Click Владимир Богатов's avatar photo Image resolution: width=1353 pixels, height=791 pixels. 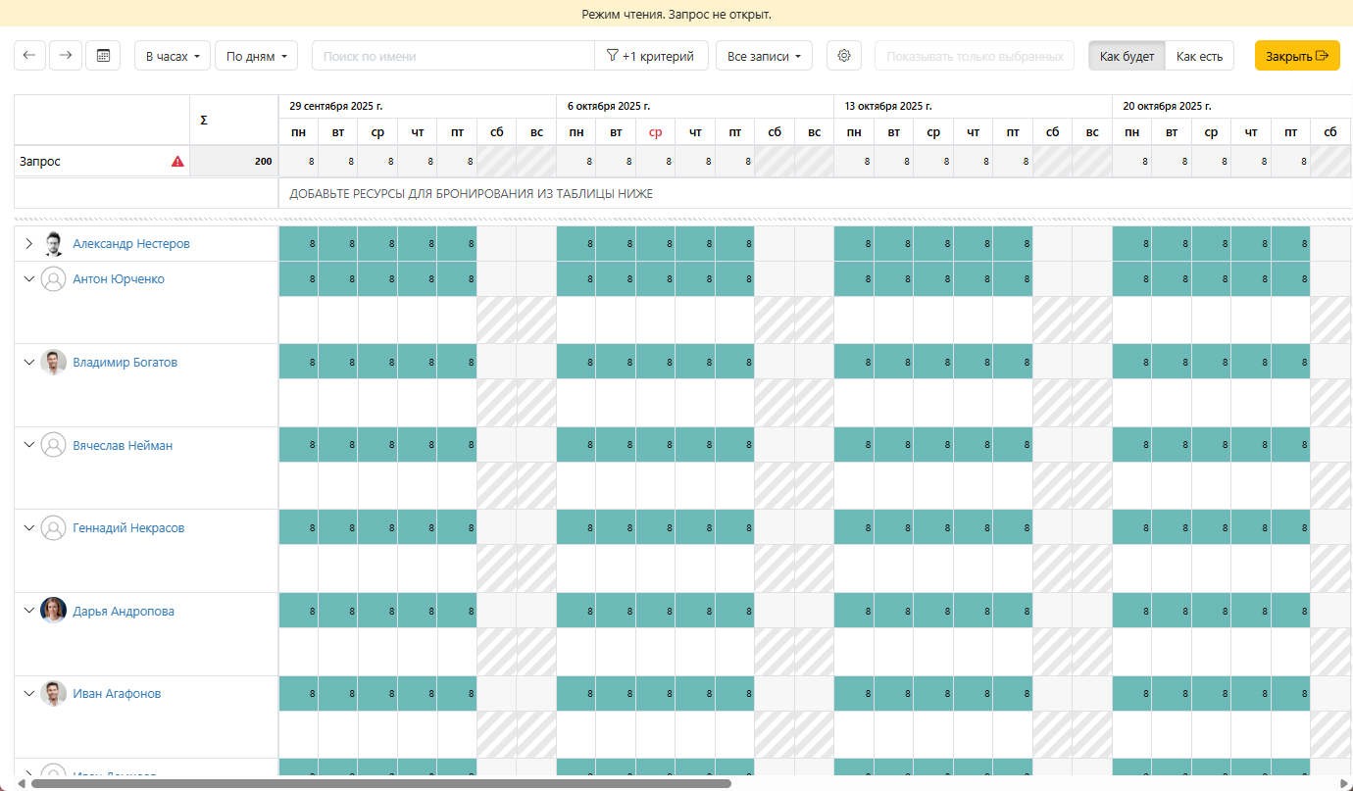(x=53, y=363)
